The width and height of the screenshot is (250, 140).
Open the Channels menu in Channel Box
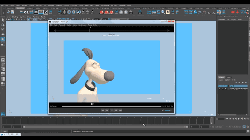click(222, 19)
